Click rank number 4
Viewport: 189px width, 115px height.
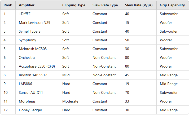pyautogui.click(x=5, y=40)
